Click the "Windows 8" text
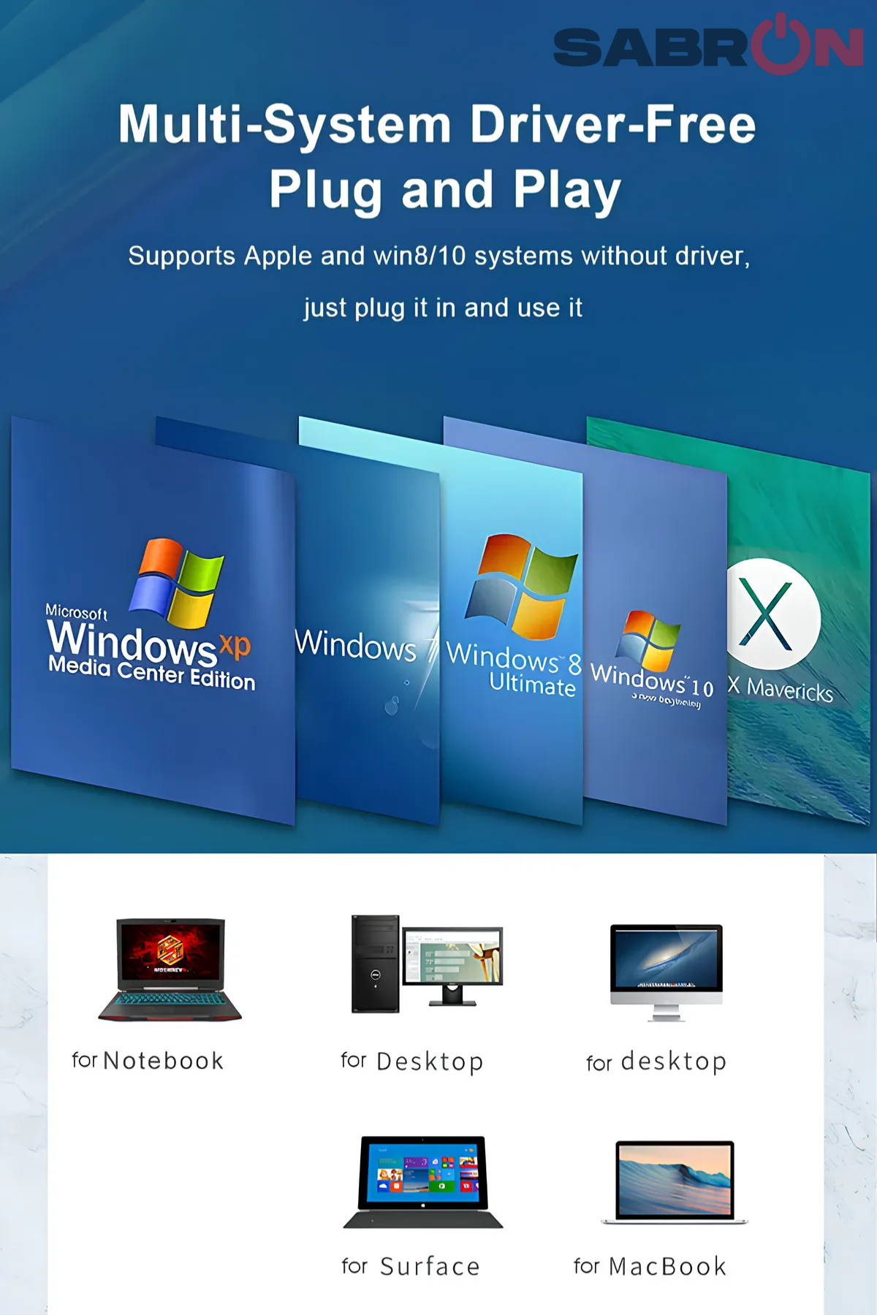The image size is (877, 1315). [514, 658]
